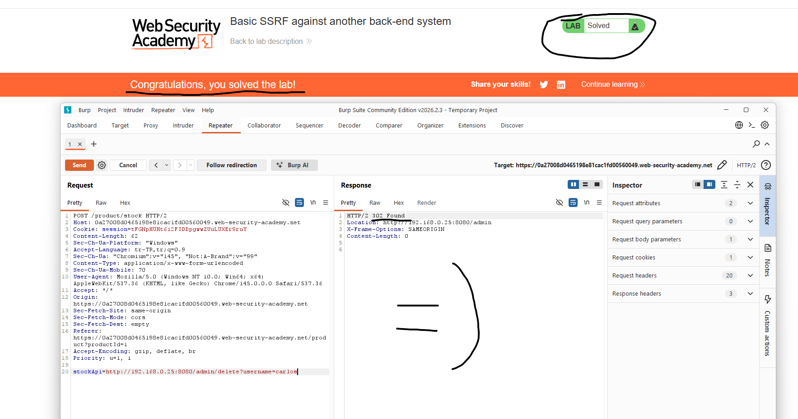The width and height of the screenshot is (798, 419).
Task: Toggle hidden characters in Request panel
Action: tap(286, 202)
